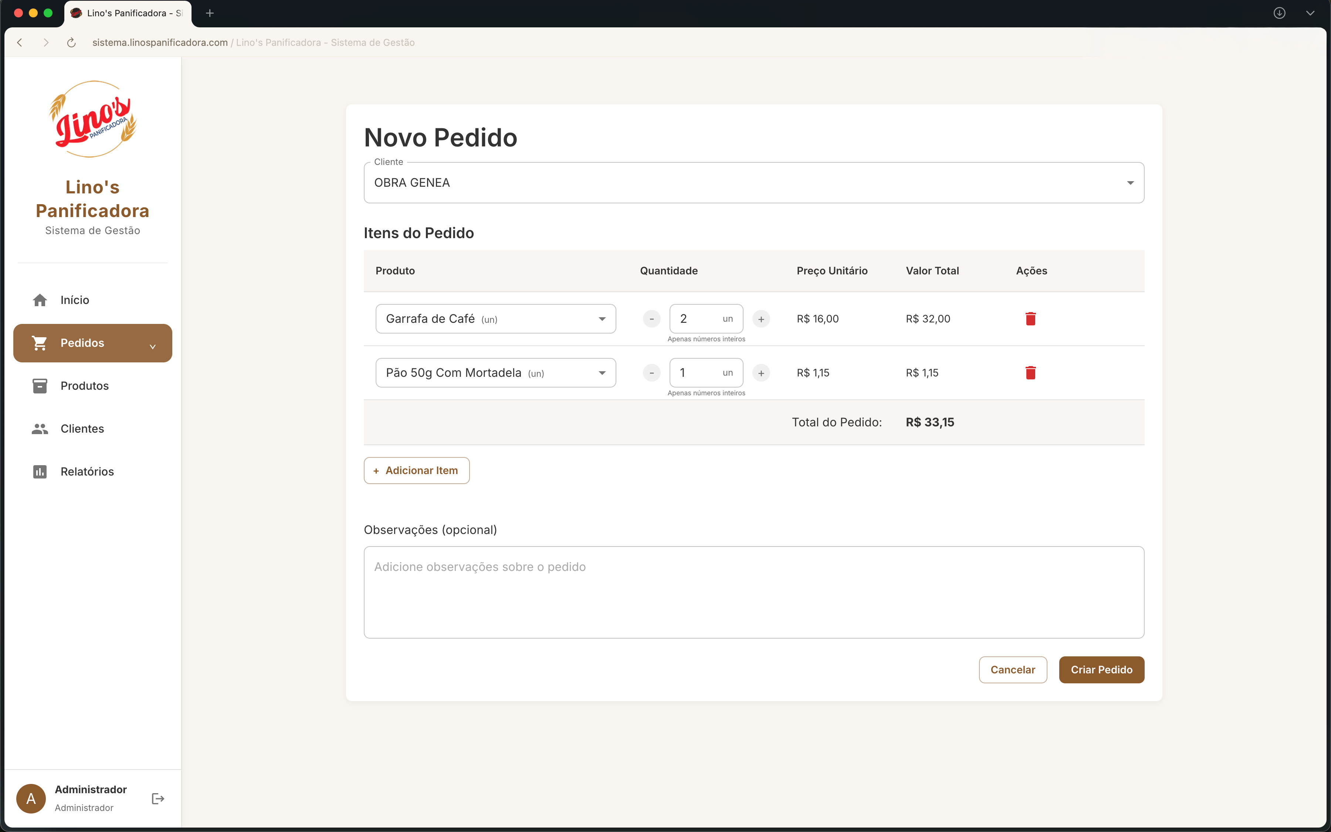The width and height of the screenshot is (1331, 832).
Task: Click the Pedidos shopping cart icon
Action: (40, 343)
